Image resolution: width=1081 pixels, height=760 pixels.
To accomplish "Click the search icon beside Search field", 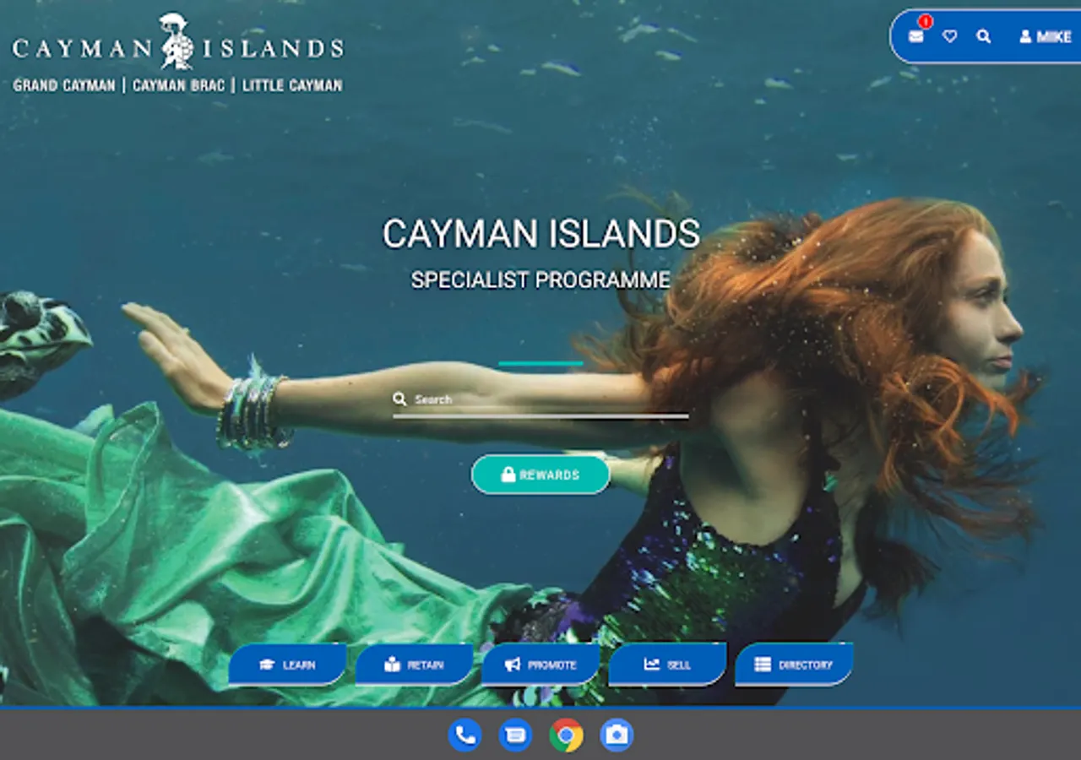I will [x=399, y=399].
